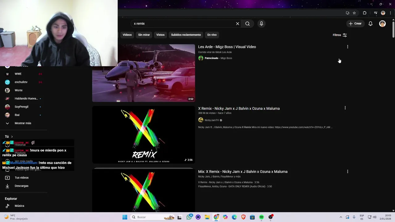Select the Subidos recientemente chip
395x222 pixels.
(186, 35)
